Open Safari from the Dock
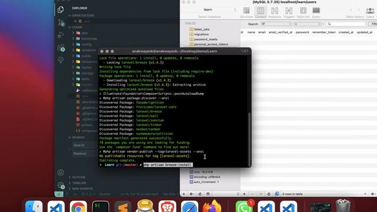 click(x=190, y=207)
